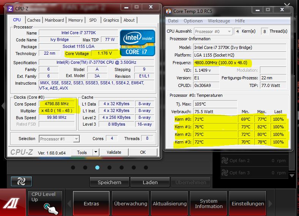299x216 pixels.
Task: Click the Core Voltage 1.176 V value
Action: 105,53
